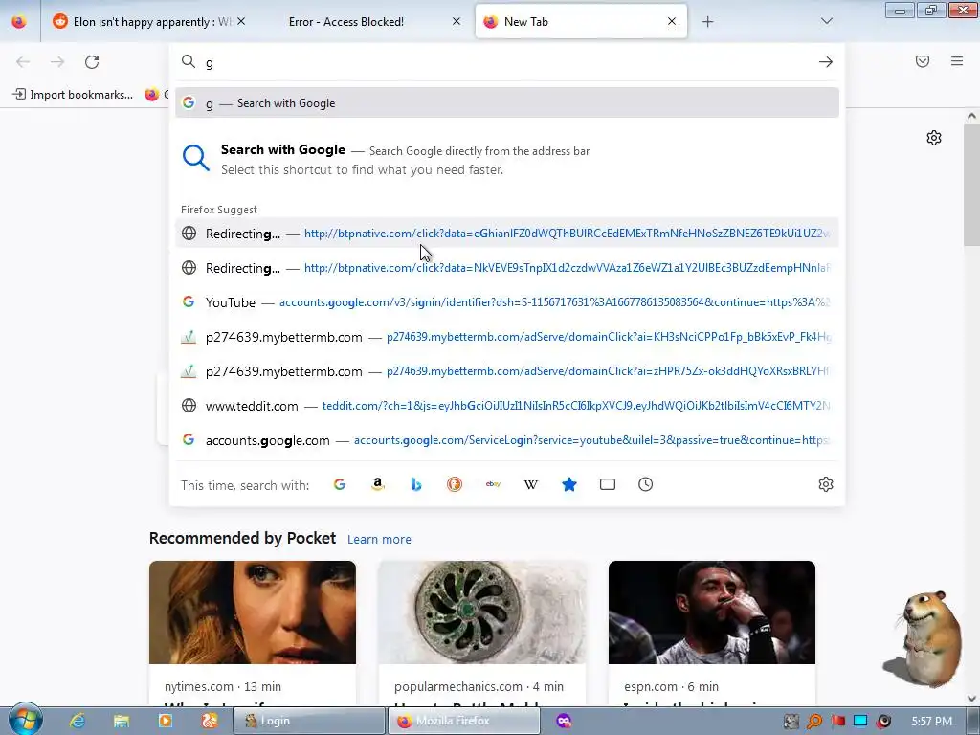Click the Go arrow in address bar
Image resolution: width=980 pixels, height=735 pixels.
(x=826, y=62)
